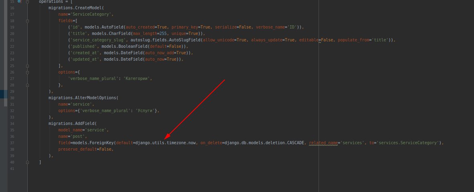474x192 pixels.
Task: Click populate_from='title' argument
Action: tap(364, 40)
